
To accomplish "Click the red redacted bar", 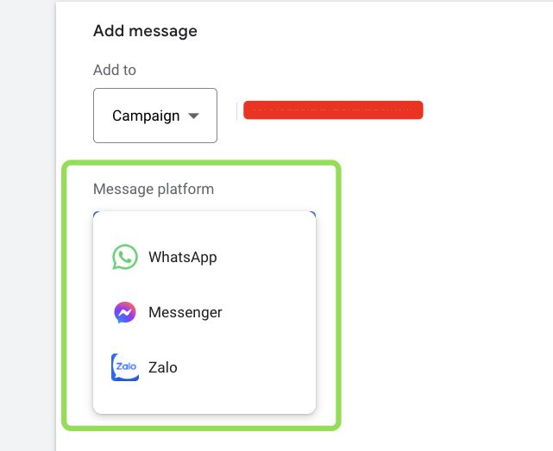I will click(x=333, y=110).
